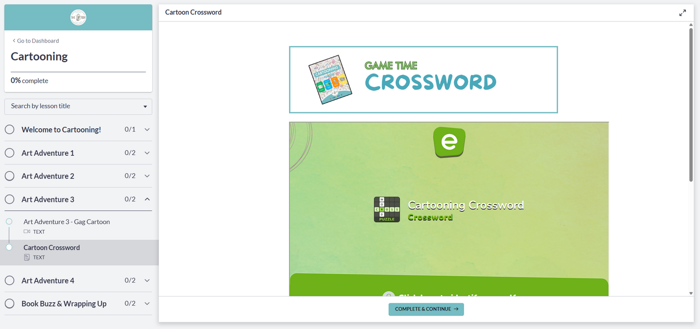This screenshot has height=329, width=700.
Task: Click the crossword puzzle grid icon
Action: point(387,209)
